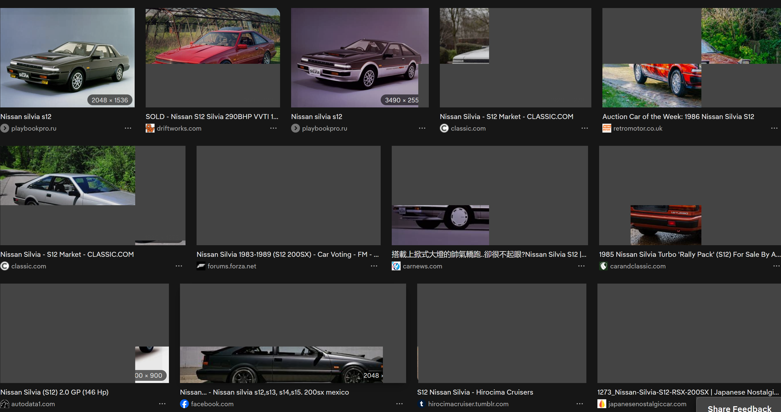Viewport: 781px width, 412px height.
Task: Visit the forums.forza.net source link
Action: click(x=232, y=266)
